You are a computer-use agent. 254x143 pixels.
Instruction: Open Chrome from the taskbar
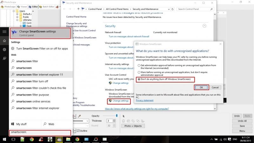point(32,139)
